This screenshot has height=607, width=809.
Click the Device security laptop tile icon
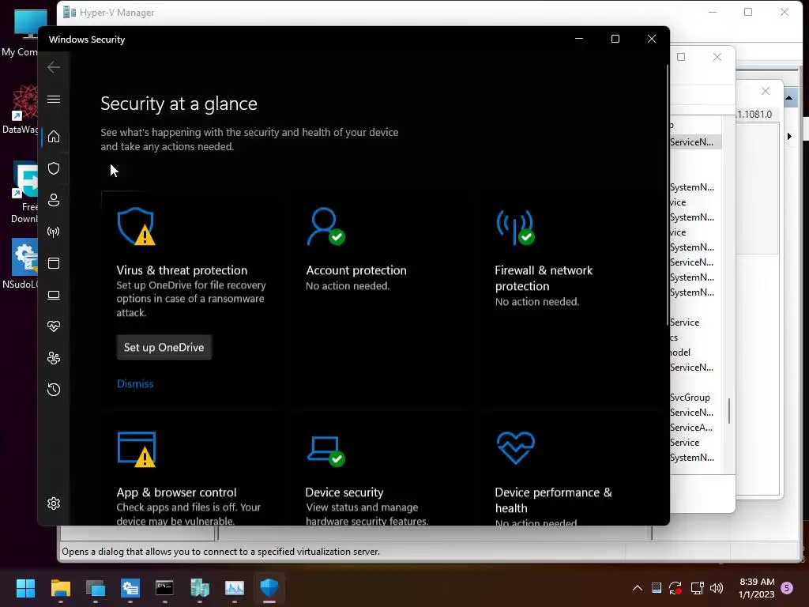pyautogui.click(x=326, y=451)
